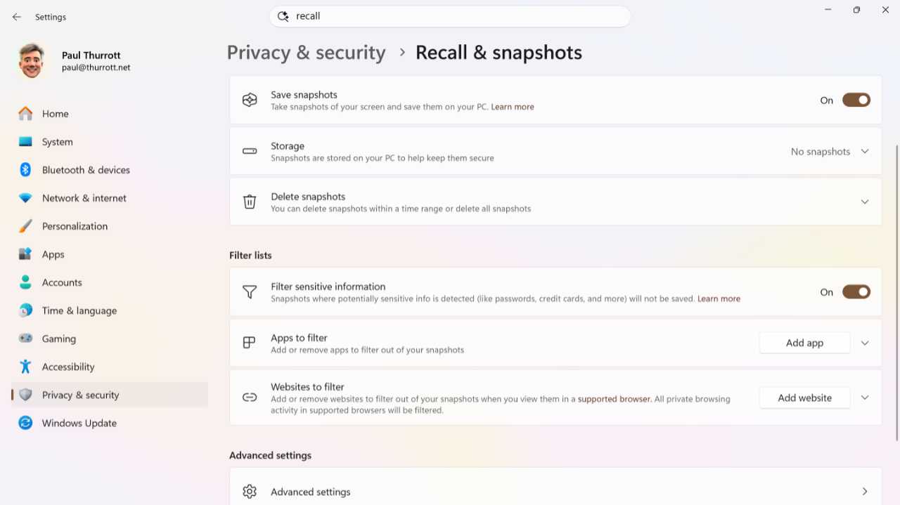The width and height of the screenshot is (900, 505).
Task: Open the supported browser link
Action: [615, 399]
